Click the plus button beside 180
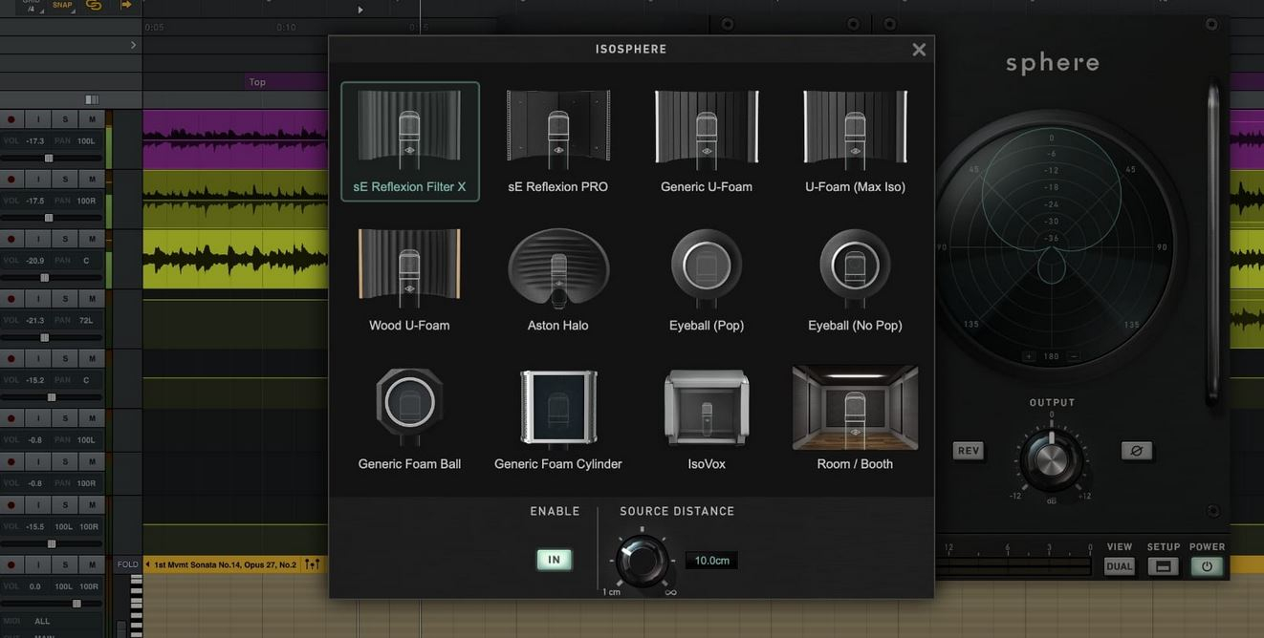 [x=1029, y=357]
